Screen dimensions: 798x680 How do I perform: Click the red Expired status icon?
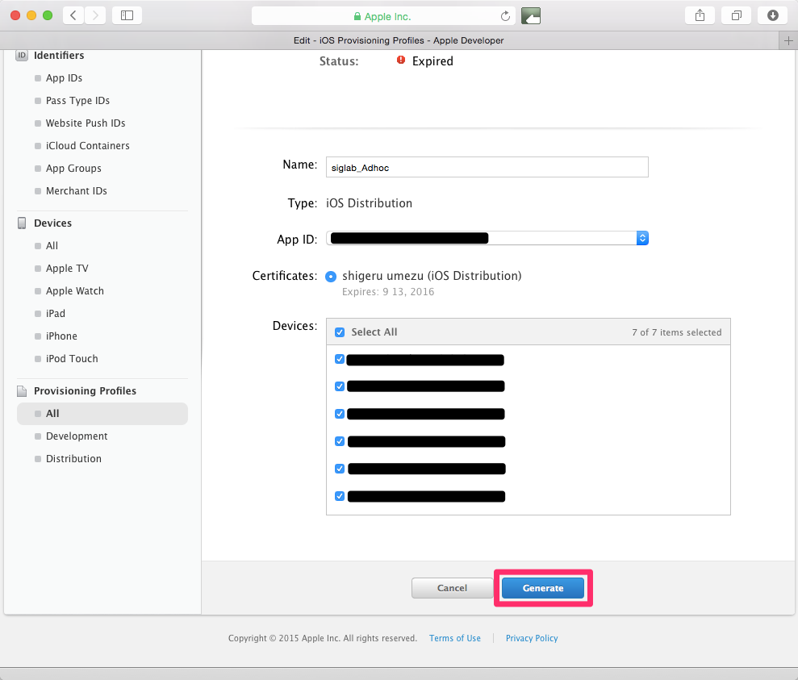tap(401, 60)
